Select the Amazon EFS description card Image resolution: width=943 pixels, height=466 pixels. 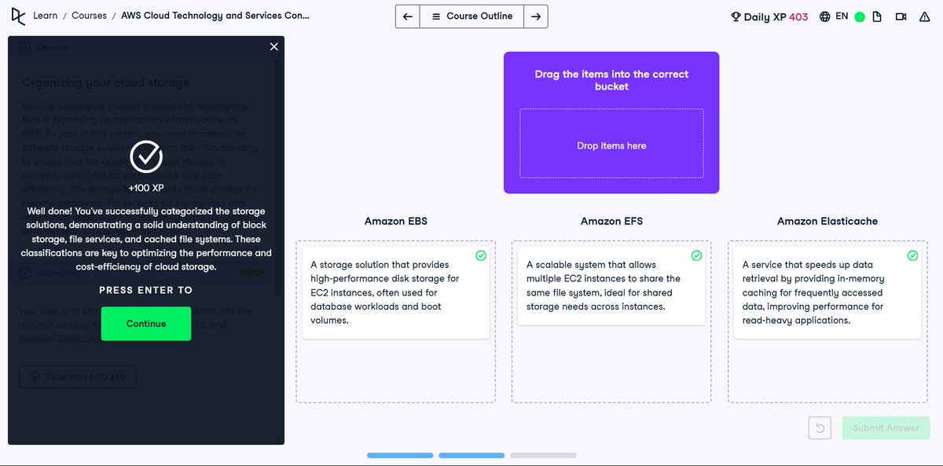(611, 285)
